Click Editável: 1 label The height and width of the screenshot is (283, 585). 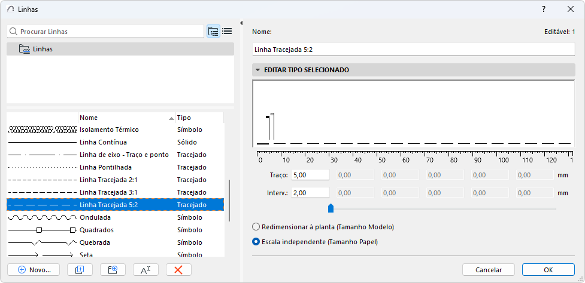coord(559,32)
